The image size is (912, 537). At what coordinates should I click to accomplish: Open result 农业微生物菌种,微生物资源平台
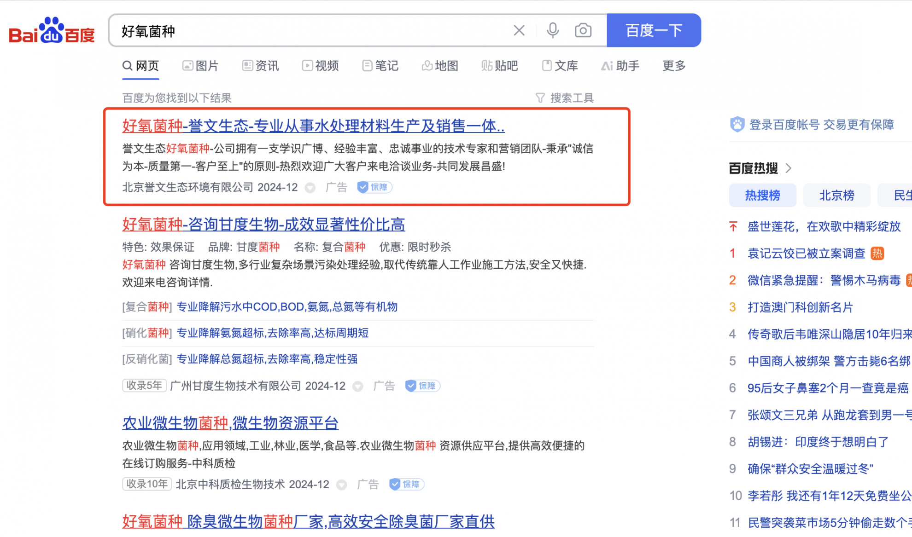coord(230,422)
